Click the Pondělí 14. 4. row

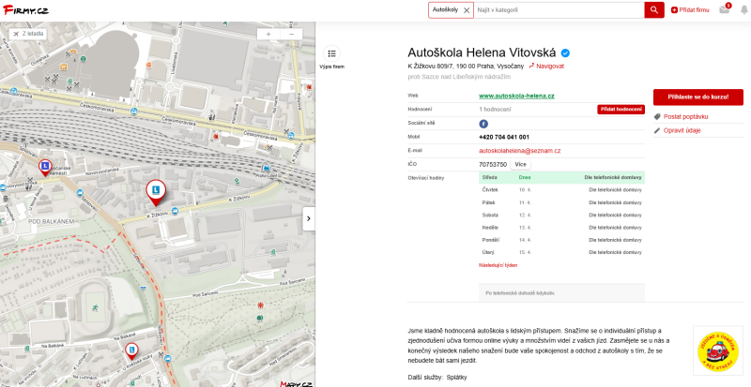[x=561, y=240]
